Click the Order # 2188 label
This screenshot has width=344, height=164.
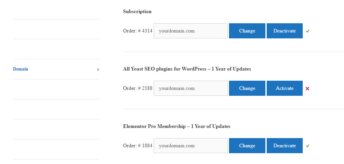tap(138, 88)
